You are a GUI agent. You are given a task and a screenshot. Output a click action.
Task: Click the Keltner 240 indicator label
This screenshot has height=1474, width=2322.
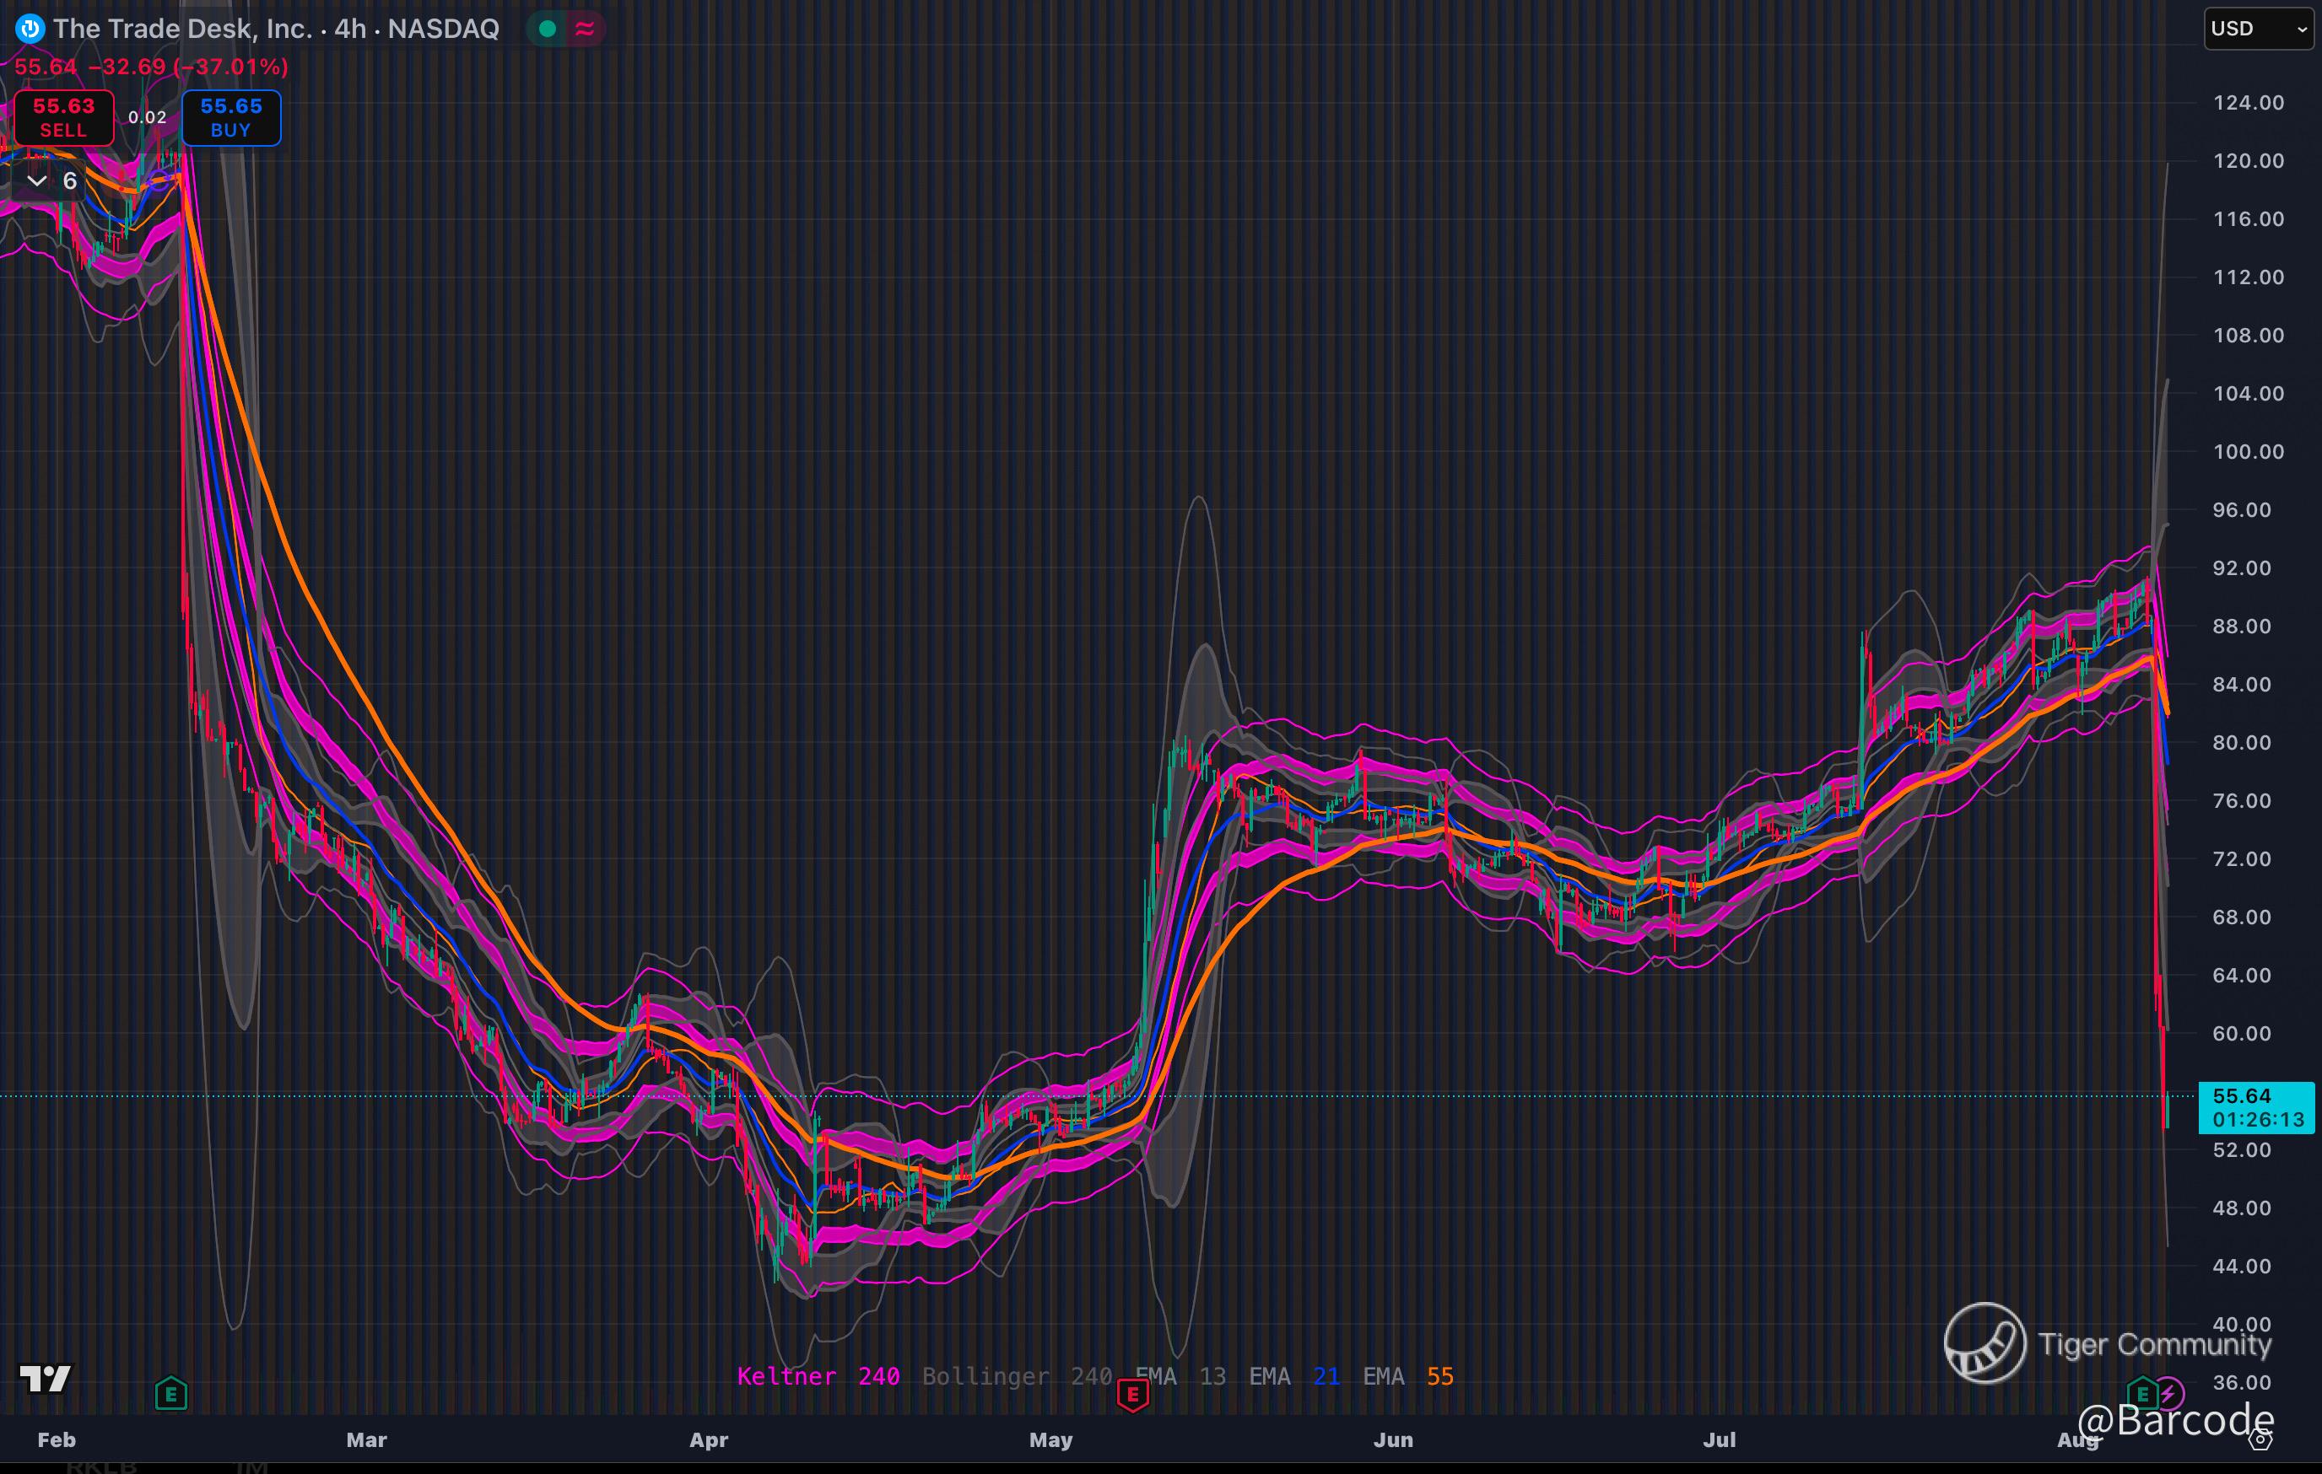pyautogui.click(x=818, y=1377)
